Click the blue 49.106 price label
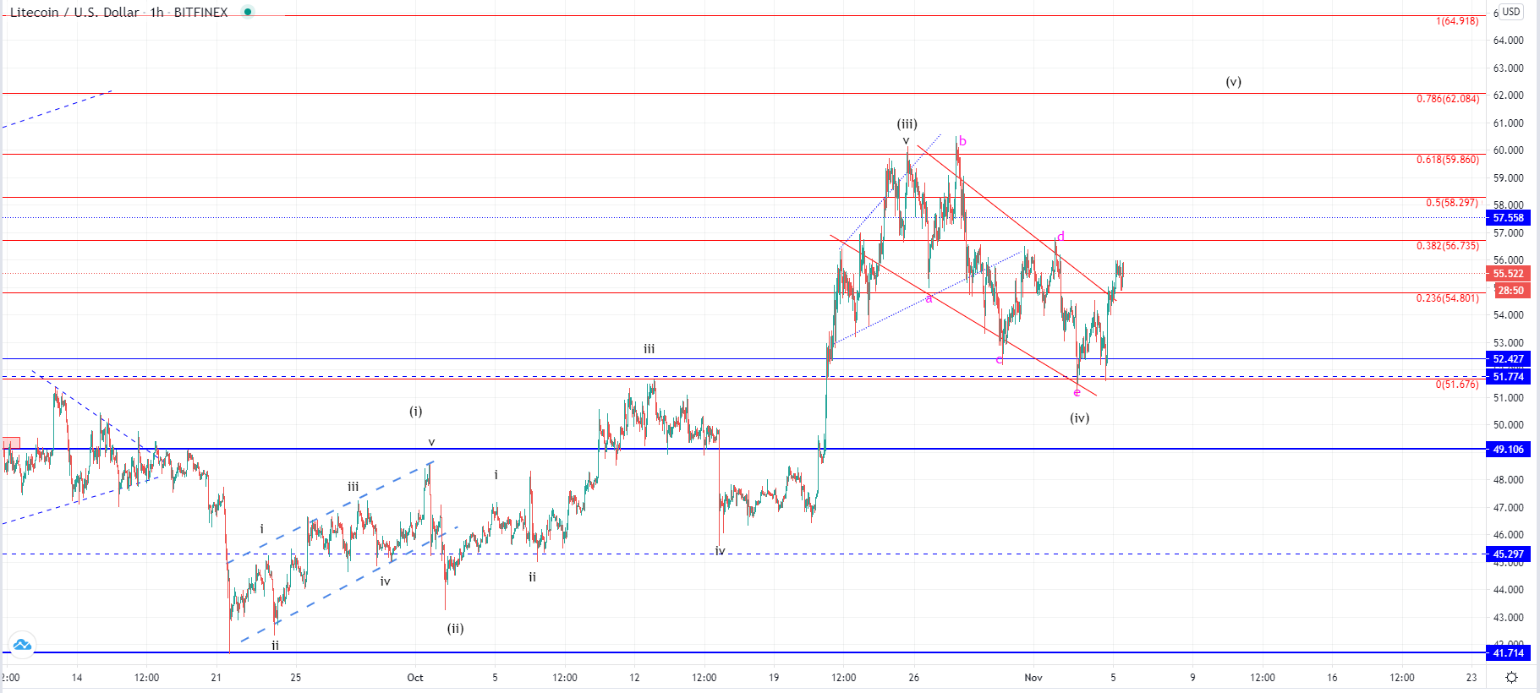 point(1508,450)
